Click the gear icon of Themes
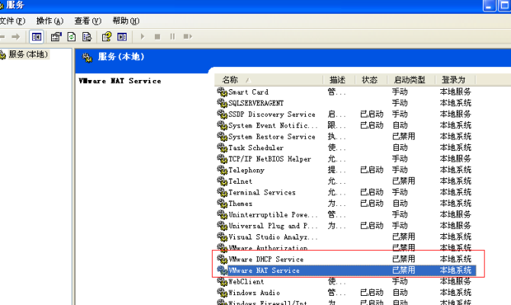Viewport: 511px width, 305px height. [222, 204]
